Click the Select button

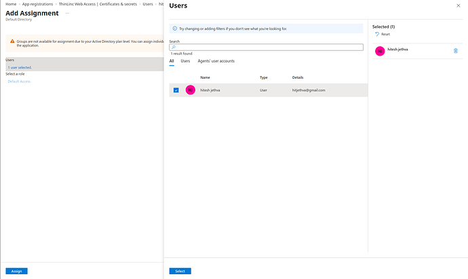pos(180,271)
